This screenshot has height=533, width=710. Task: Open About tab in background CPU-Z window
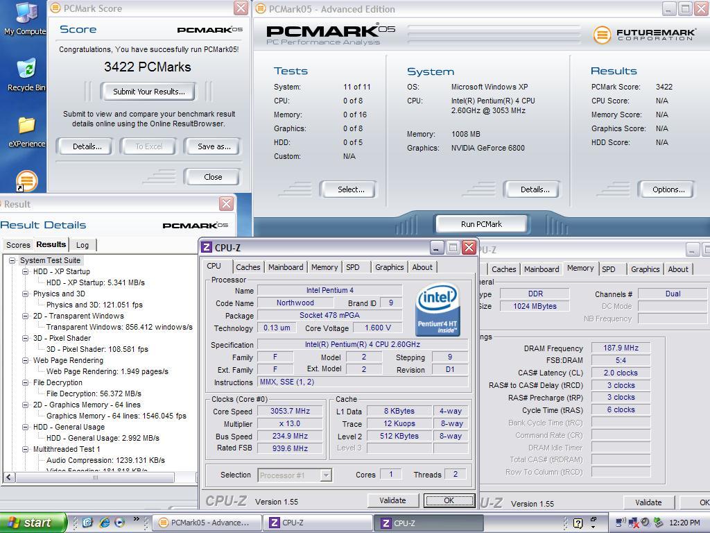pos(678,269)
